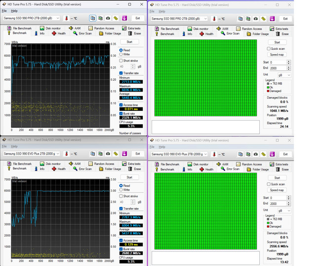Click thermometer icon in 990 PRO benchmark window
This screenshot has width=316, height=266.
66,18
